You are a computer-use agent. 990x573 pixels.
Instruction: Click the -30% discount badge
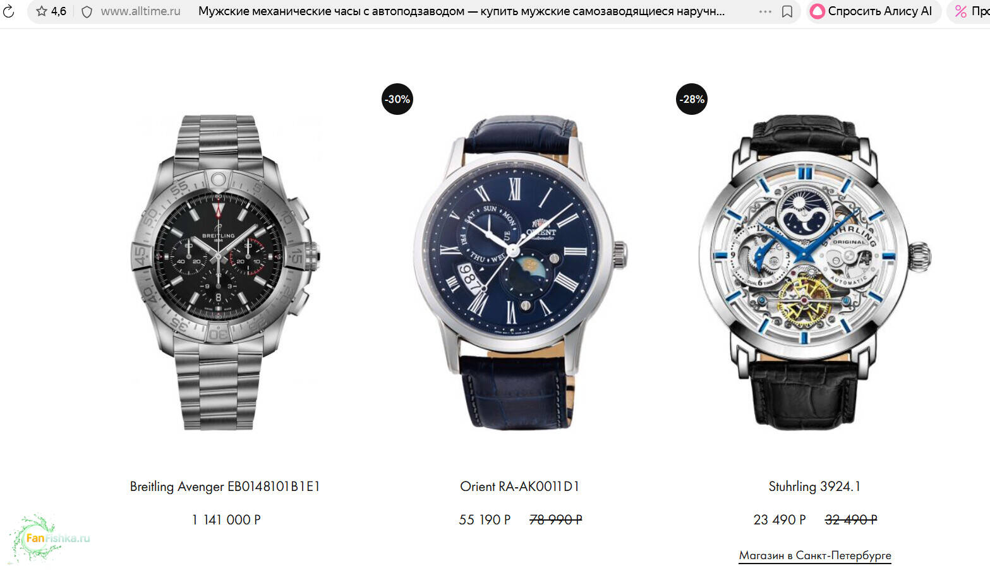pos(397,99)
